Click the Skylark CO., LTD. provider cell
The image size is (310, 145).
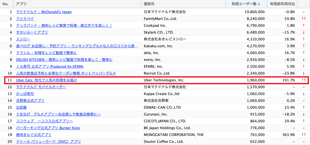[159, 32]
